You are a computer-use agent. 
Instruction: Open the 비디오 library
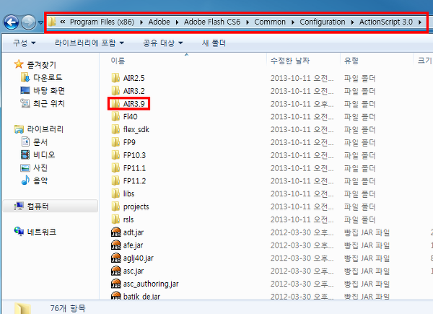pos(38,154)
